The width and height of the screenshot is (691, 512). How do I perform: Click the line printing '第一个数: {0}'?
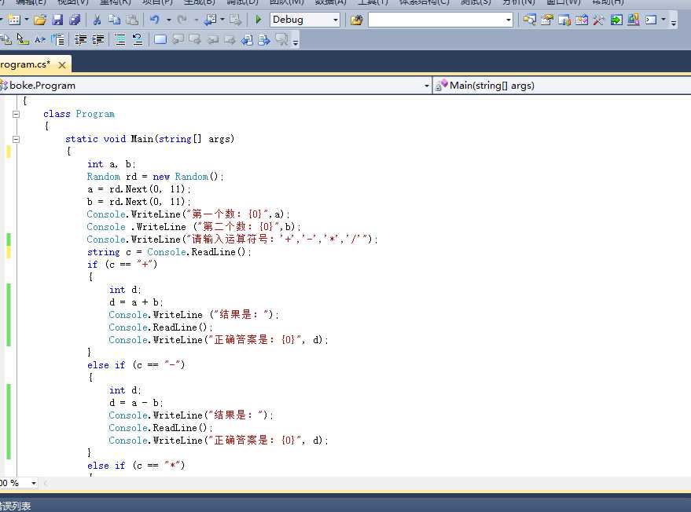pyautogui.click(x=188, y=214)
